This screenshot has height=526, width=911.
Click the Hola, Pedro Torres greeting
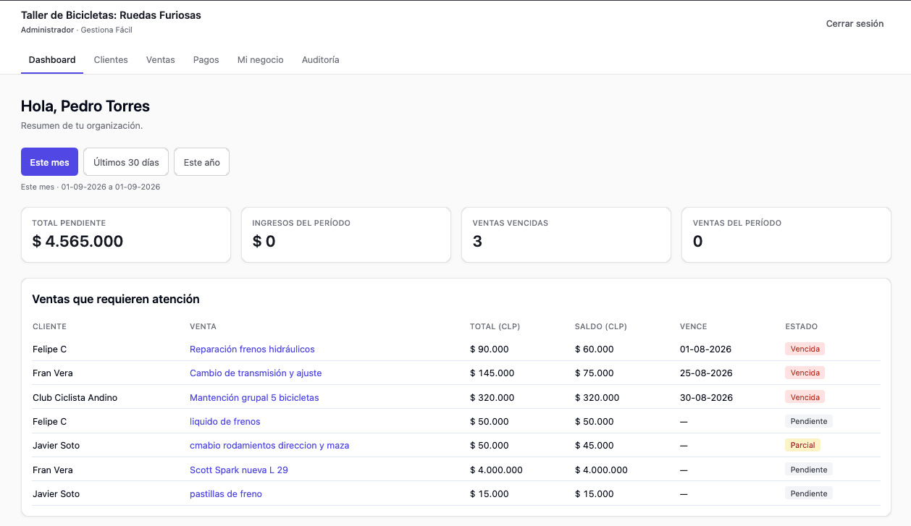click(85, 106)
